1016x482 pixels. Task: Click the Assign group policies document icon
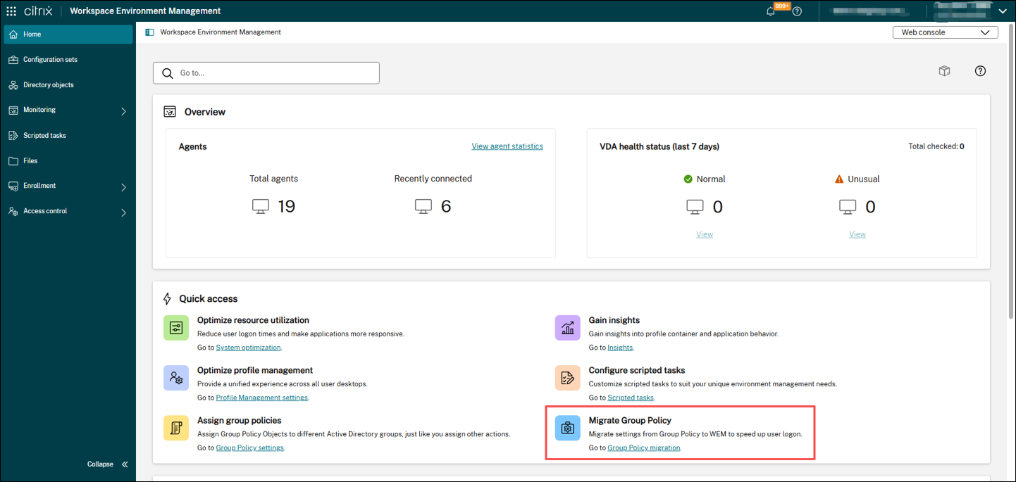click(175, 428)
